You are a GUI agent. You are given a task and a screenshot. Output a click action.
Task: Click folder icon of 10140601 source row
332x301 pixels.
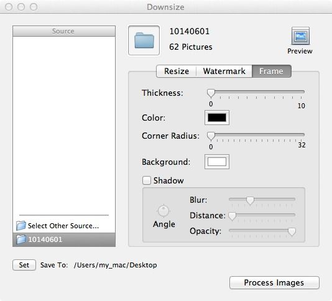(21, 239)
